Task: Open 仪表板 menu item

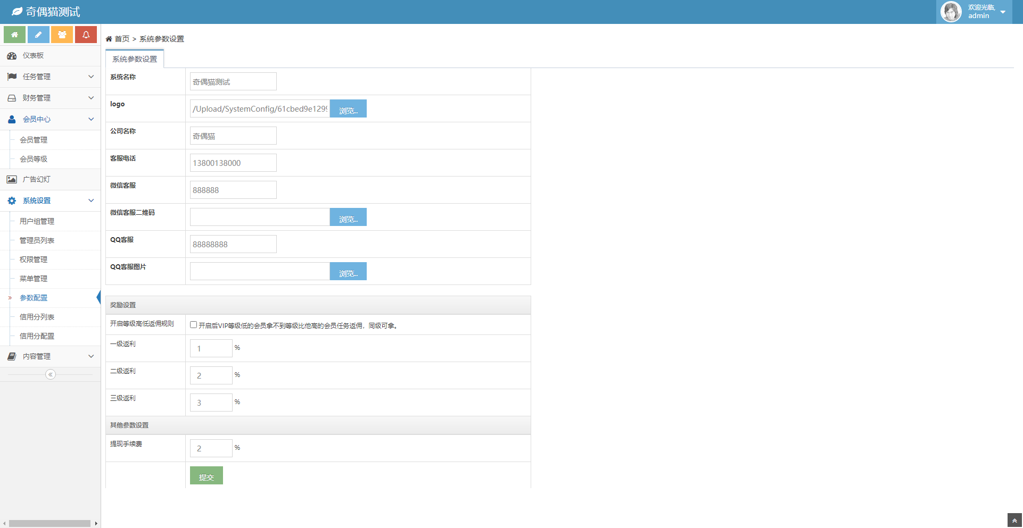Action: click(x=50, y=56)
